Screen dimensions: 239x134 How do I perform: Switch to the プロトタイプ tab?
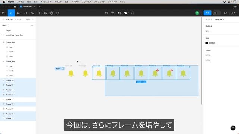pos(219,19)
